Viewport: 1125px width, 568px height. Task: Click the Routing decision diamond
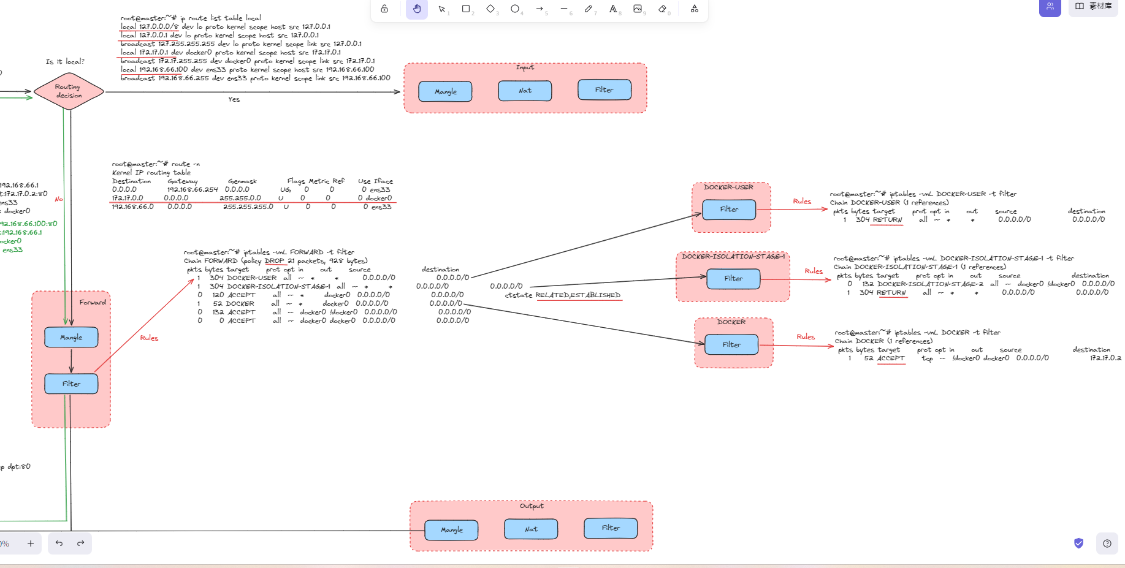[69, 91]
